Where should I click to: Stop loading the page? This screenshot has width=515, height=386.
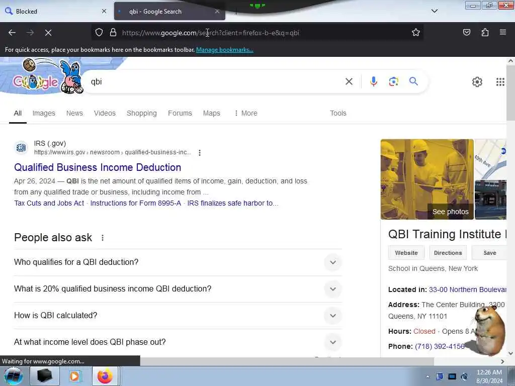pyautogui.click(x=48, y=33)
